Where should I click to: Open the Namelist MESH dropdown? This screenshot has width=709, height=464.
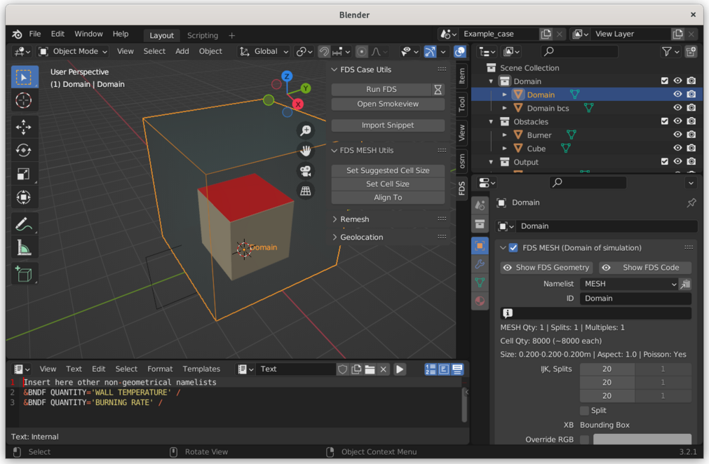pyautogui.click(x=629, y=284)
